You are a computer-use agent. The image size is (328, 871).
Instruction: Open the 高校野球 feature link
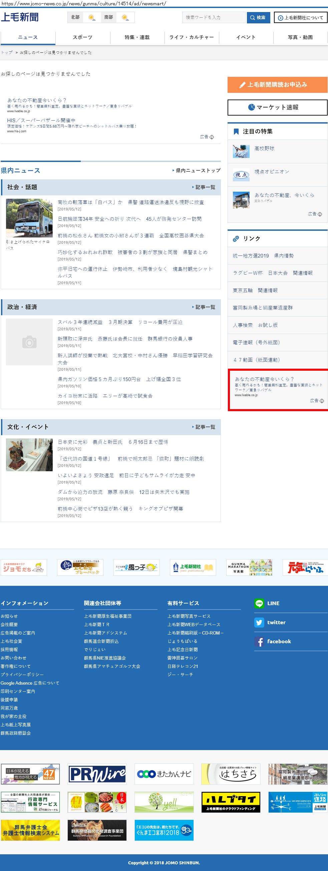pos(264,148)
